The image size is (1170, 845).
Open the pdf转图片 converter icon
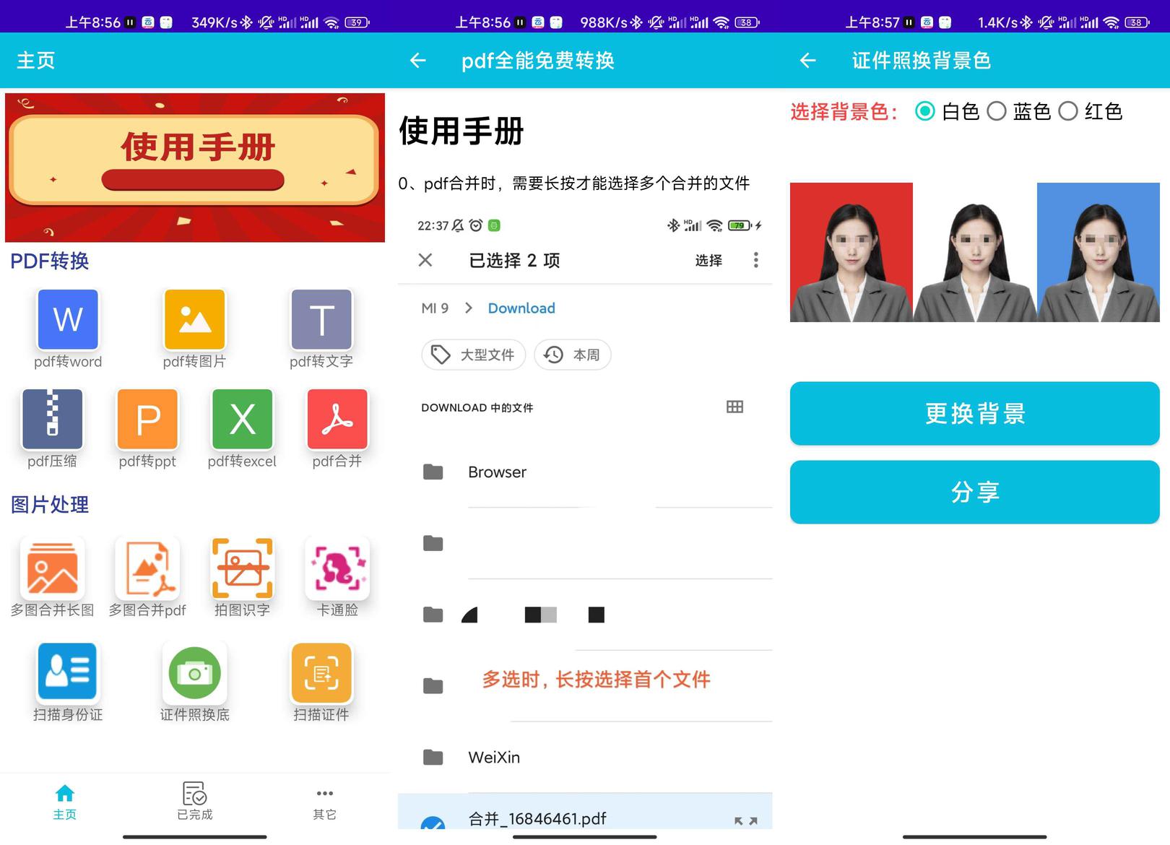coord(194,319)
